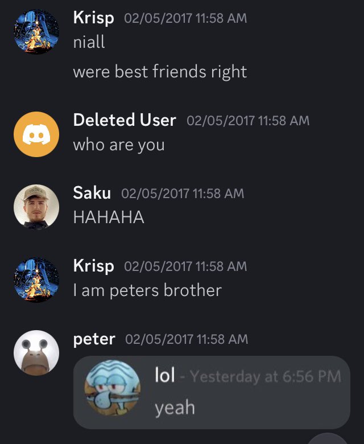This screenshot has width=364, height=444.
Task: Click Krisp's Star Wars avatar beside "niall"
Action: pyautogui.click(x=36, y=32)
